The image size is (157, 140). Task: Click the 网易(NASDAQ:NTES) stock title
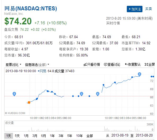tap(31, 8)
